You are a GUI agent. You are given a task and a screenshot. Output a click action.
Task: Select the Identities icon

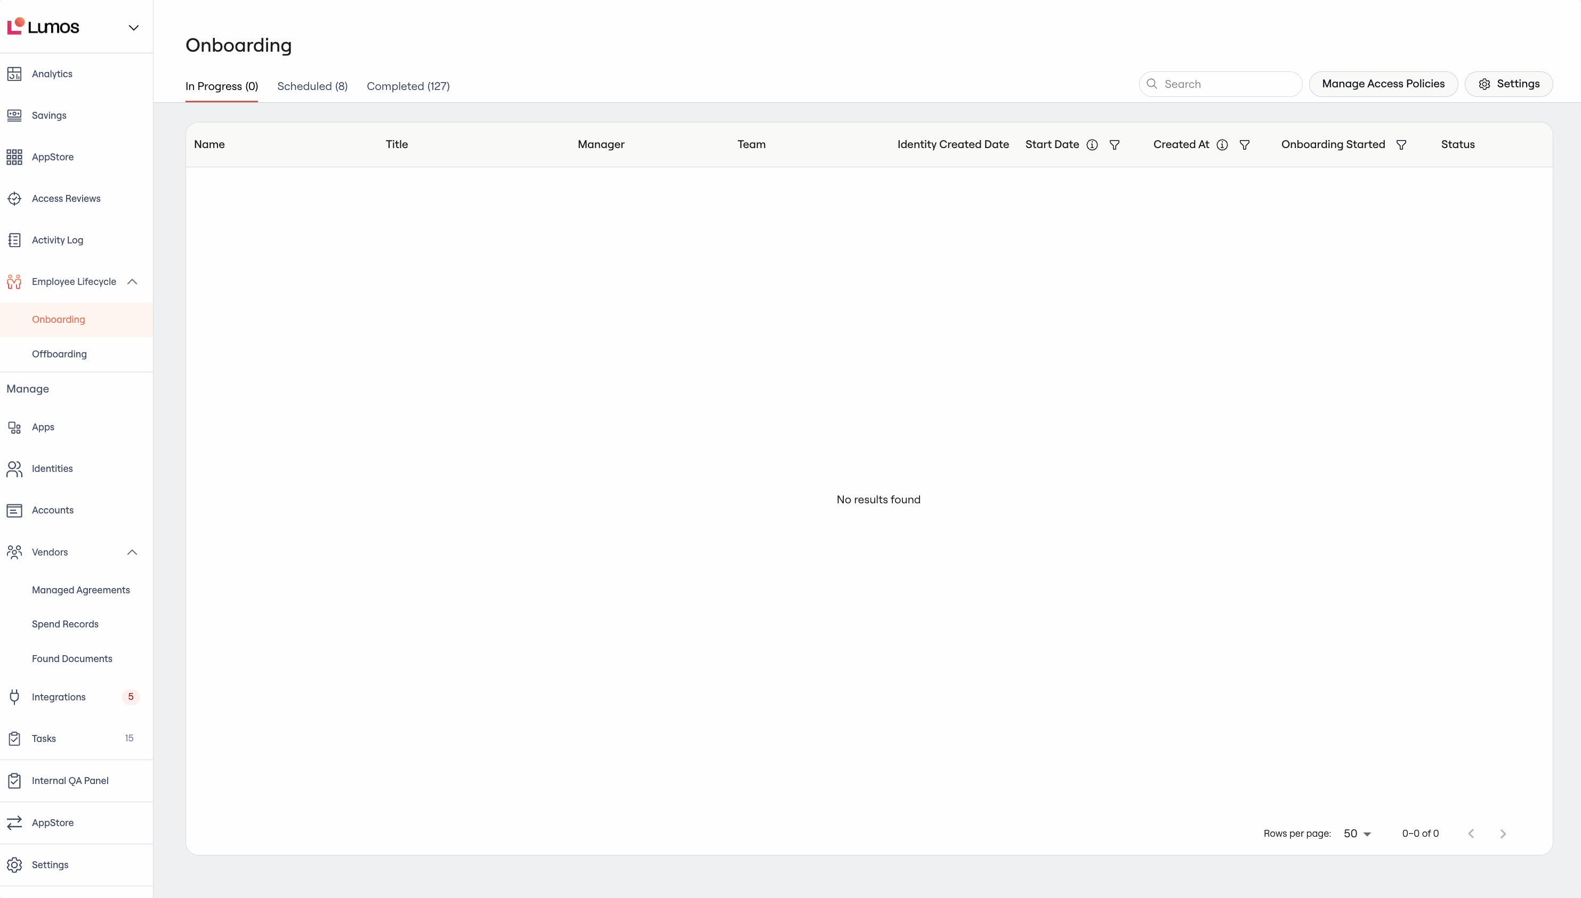coord(14,469)
